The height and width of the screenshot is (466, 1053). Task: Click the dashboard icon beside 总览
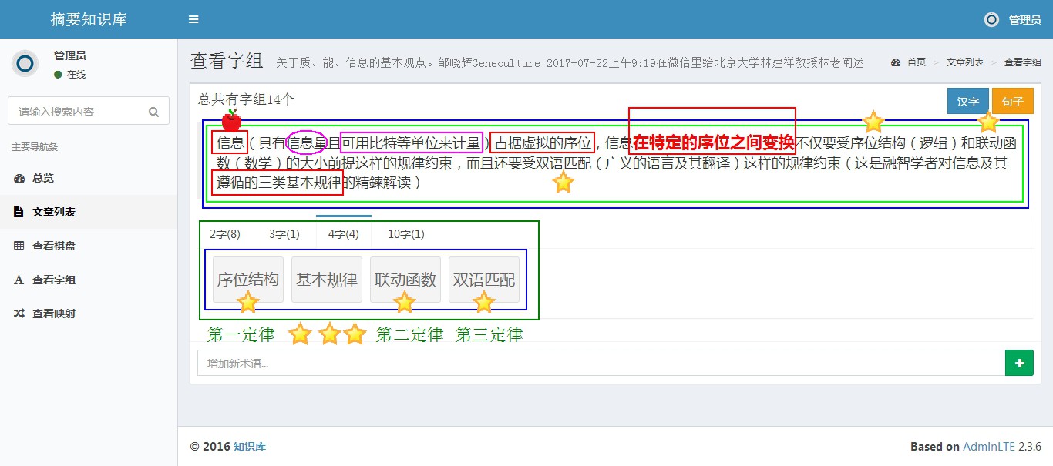click(19, 178)
